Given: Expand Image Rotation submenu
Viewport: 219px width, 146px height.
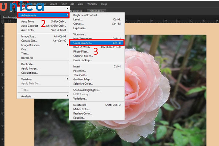Looking at the screenshot, I should click(x=43, y=45).
